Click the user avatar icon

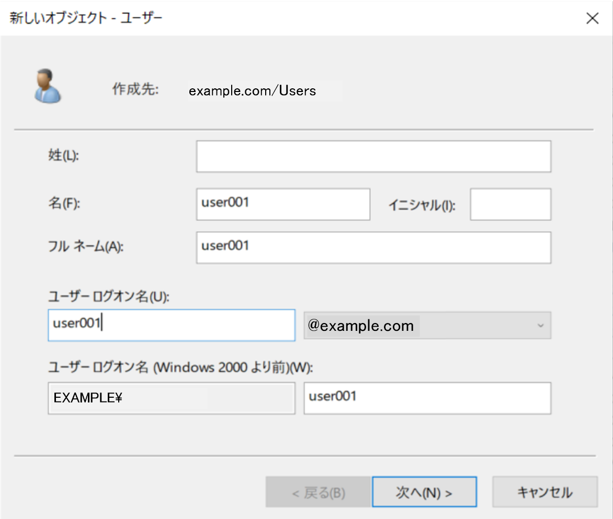click(x=47, y=86)
